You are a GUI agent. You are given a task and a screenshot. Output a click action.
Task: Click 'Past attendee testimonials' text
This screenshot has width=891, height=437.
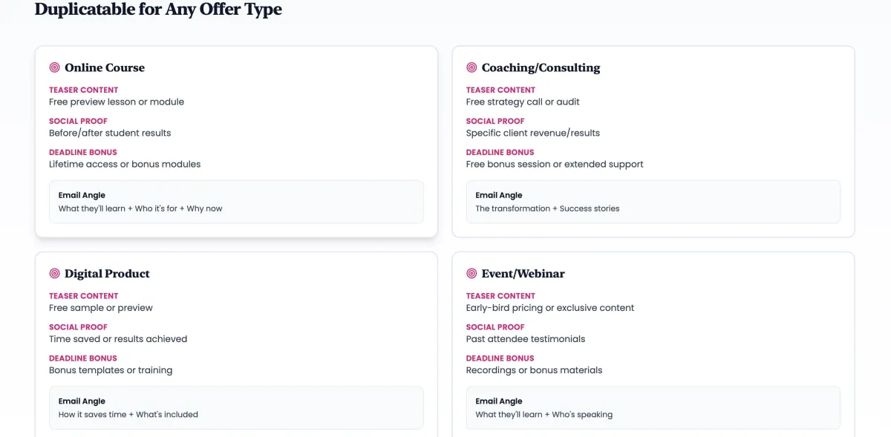click(x=525, y=339)
